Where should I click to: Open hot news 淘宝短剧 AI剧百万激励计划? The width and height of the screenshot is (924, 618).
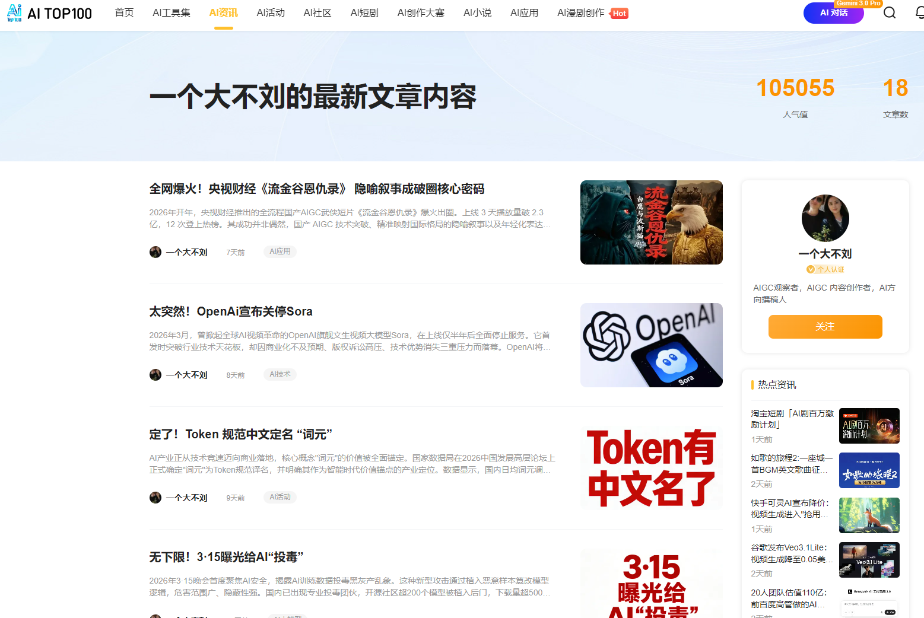(x=792, y=419)
